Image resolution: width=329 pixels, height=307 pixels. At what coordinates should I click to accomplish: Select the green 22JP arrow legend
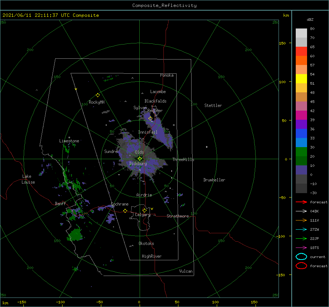click(301, 238)
